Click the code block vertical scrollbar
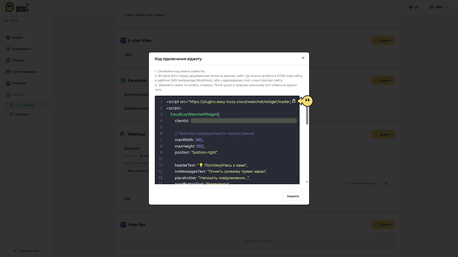Viewport: 458px width, 257px height. 307,114
